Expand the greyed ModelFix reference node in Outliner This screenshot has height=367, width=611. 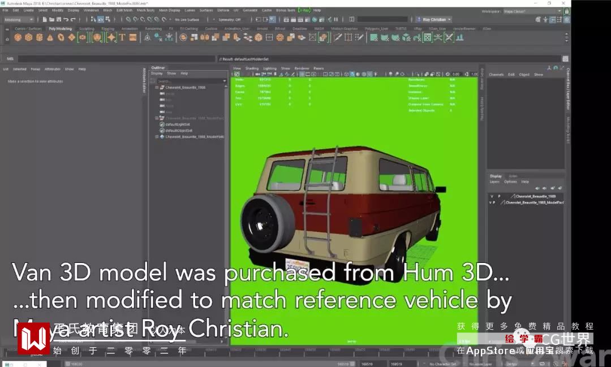point(157,118)
